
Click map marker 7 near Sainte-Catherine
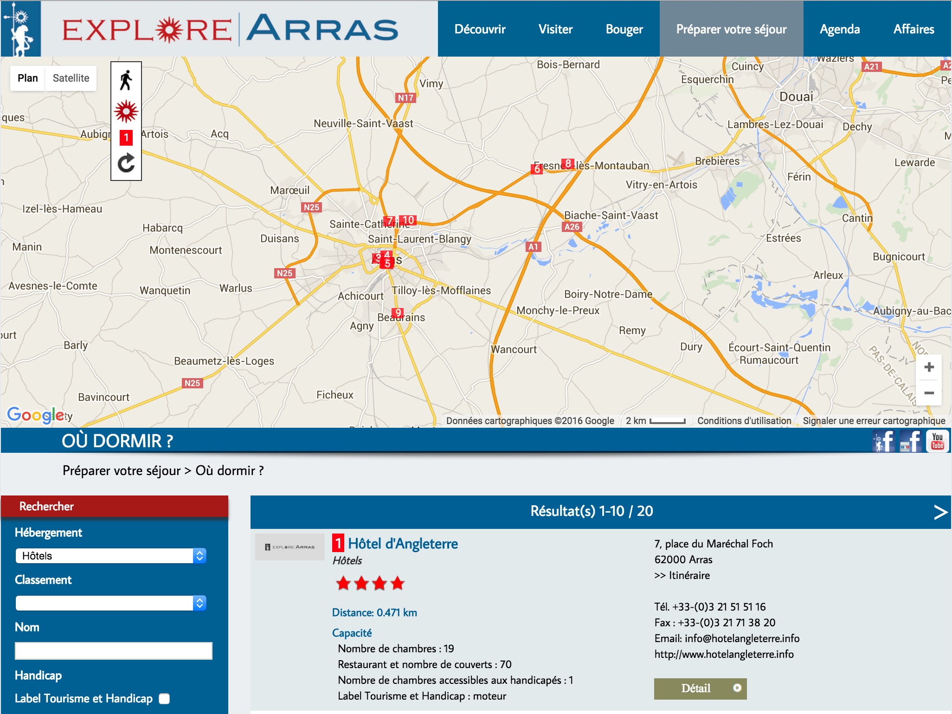[x=390, y=220]
